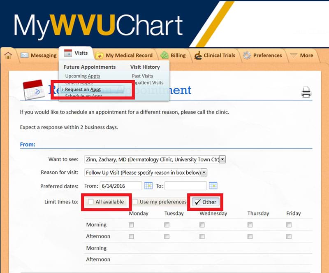Click the Billing money icon
The width and height of the screenshot is (329, 273).
[164, 55]
